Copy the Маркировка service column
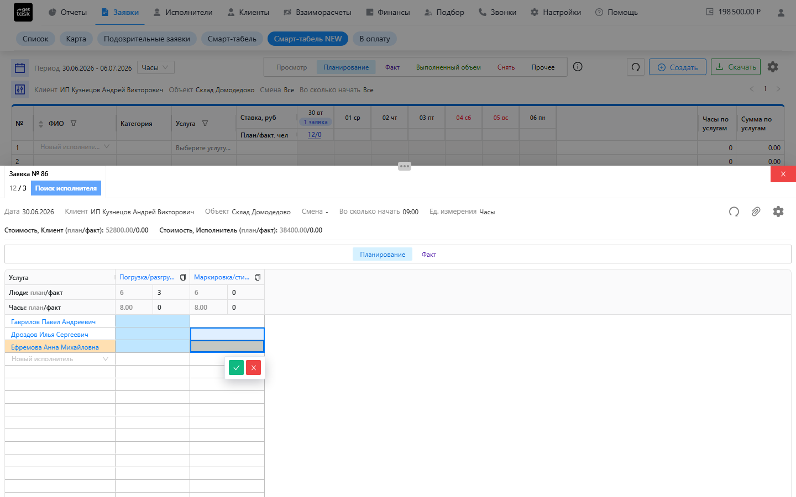796x497 pixels. point(258,277)
